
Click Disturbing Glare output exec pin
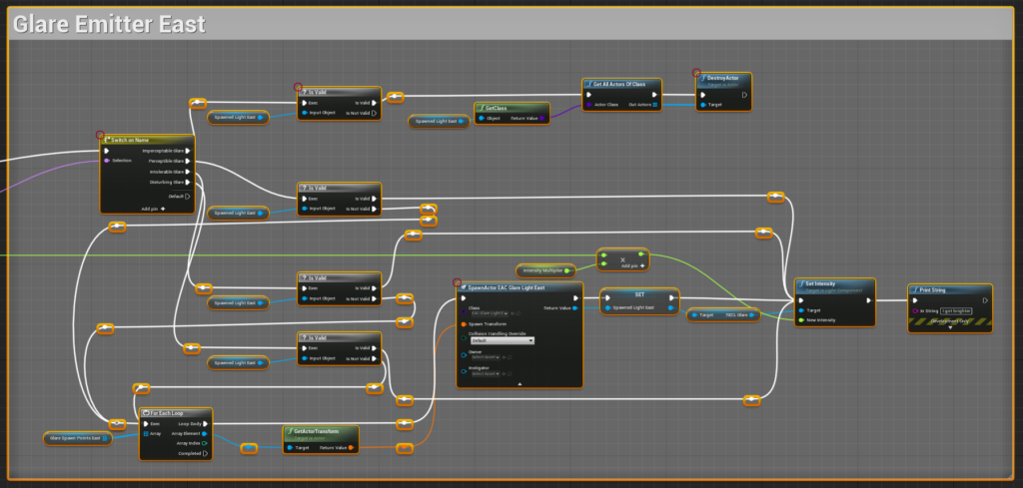pyautogui.click(x=190, y=183)
